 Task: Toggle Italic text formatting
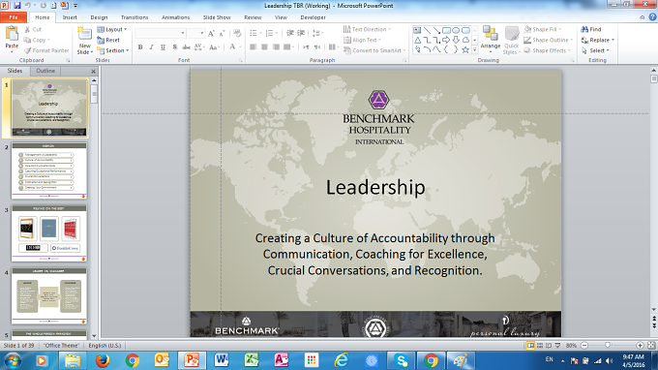click(x=152, y=47)
